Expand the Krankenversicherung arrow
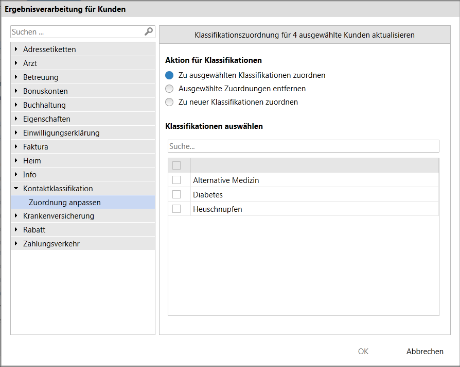This screenshot has height=367, width=460. click(16, 216)
